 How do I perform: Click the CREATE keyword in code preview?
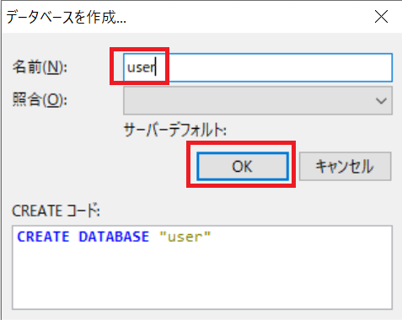(43, 237)
